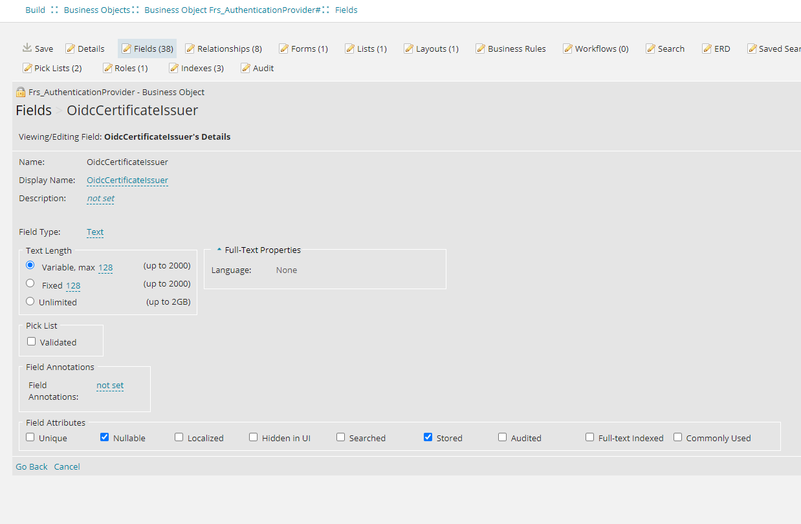Select the Layouts pencil icon

coord(409,48)
